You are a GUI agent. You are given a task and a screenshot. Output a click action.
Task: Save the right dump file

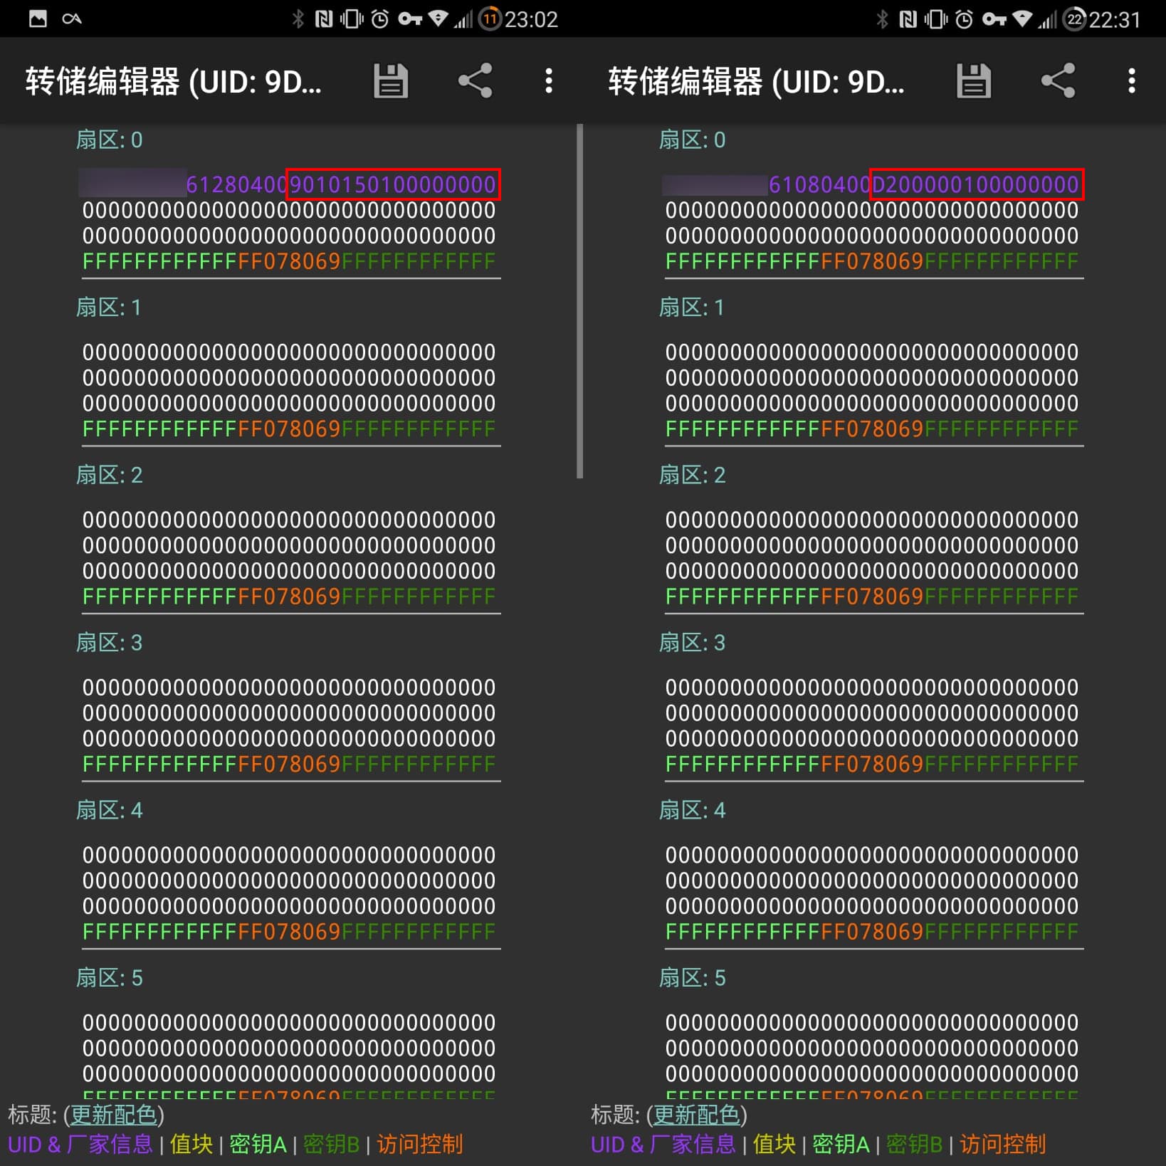pos(973,81)
